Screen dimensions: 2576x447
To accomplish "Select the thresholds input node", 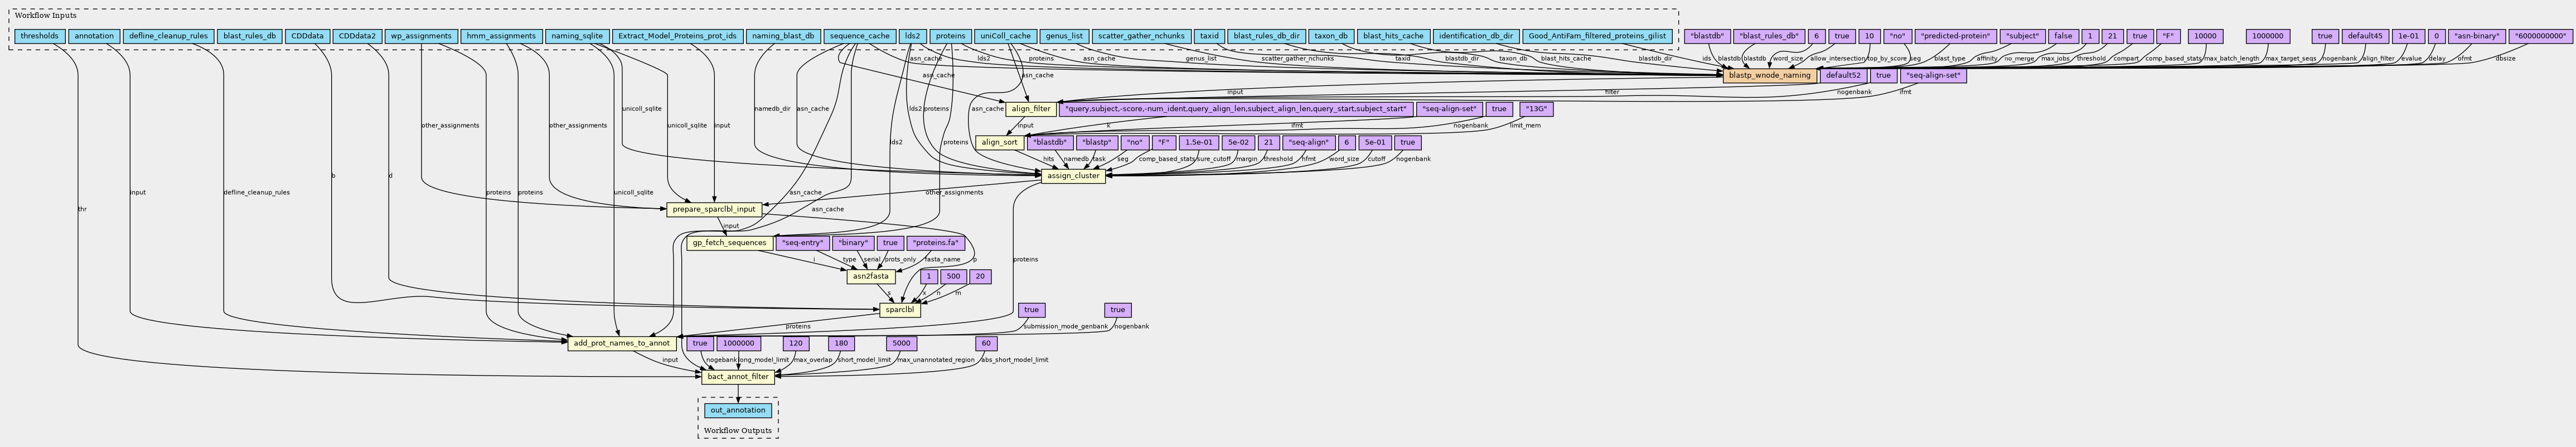I will 39,36.
